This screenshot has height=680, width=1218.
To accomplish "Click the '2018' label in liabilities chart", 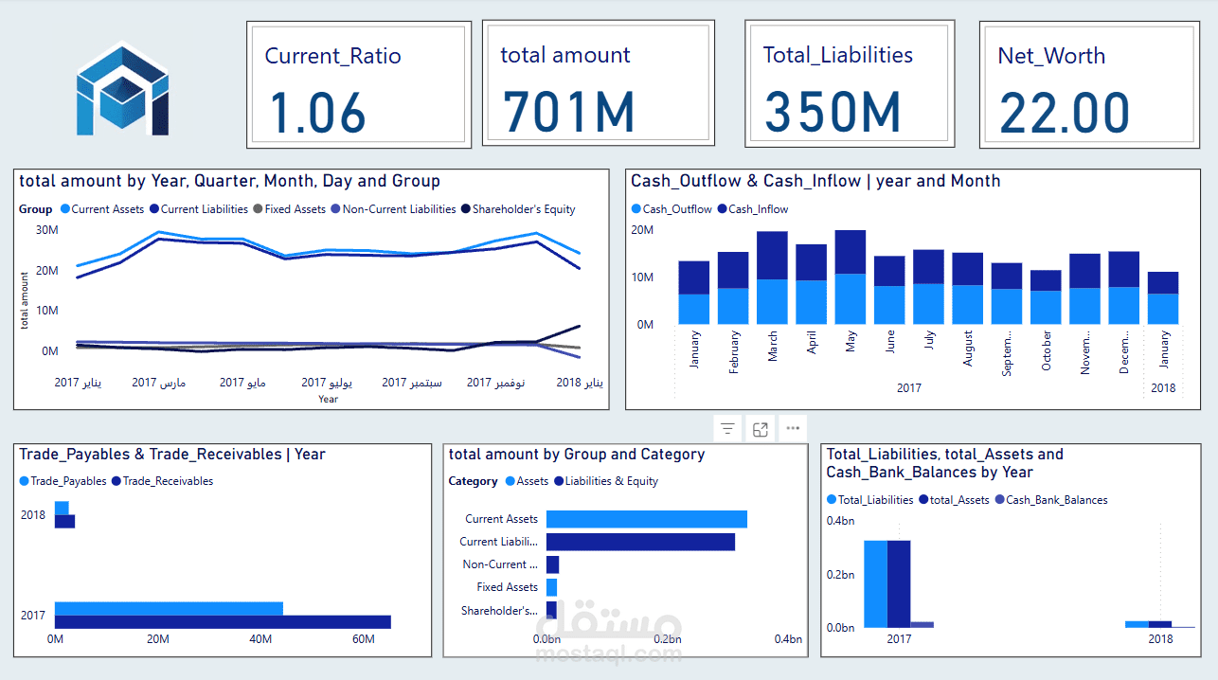I will pos(1160,639).
